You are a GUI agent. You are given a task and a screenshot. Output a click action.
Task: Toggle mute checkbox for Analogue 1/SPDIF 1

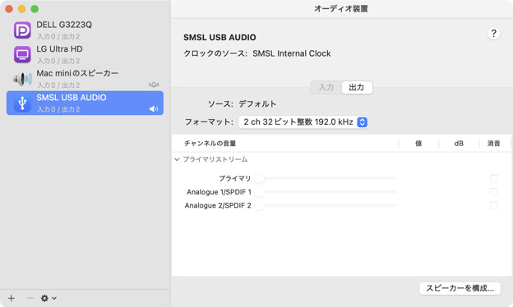pos(494,192)
